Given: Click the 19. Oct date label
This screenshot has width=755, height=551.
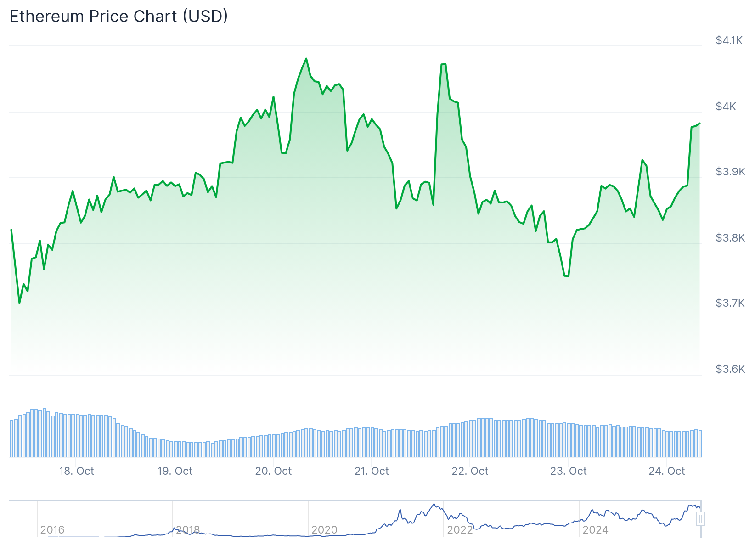Looking at the screenshot, I should click(175, 471).
